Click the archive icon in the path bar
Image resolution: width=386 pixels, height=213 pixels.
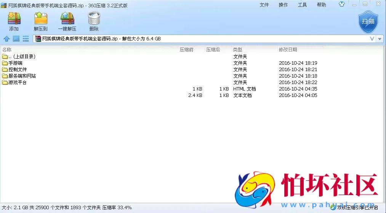pos(38,39)
